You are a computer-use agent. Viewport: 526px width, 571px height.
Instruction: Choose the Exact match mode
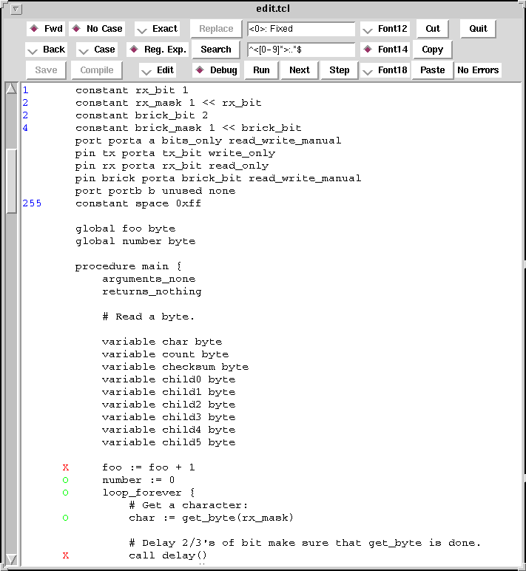[158, 29]
